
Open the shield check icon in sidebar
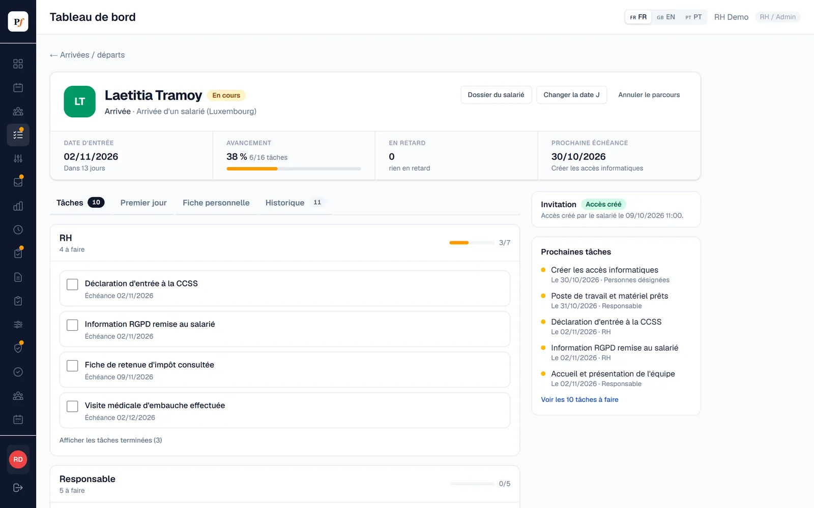pos(18,348)
